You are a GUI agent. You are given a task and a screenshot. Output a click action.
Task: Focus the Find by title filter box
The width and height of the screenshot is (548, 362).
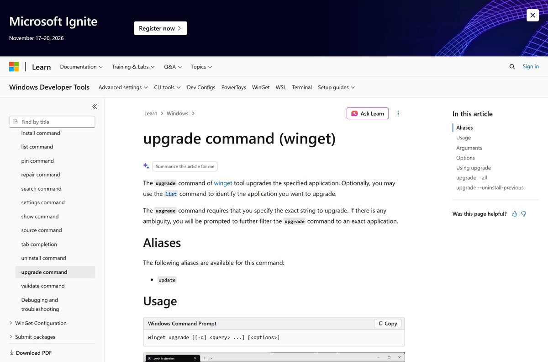click(x=52, y=122)
